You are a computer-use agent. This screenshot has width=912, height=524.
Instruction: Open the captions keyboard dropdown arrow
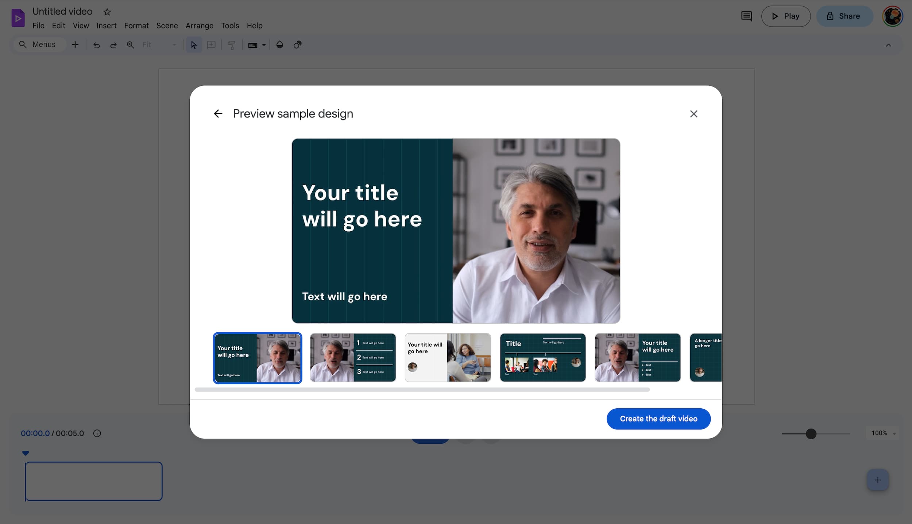point(264,45)
